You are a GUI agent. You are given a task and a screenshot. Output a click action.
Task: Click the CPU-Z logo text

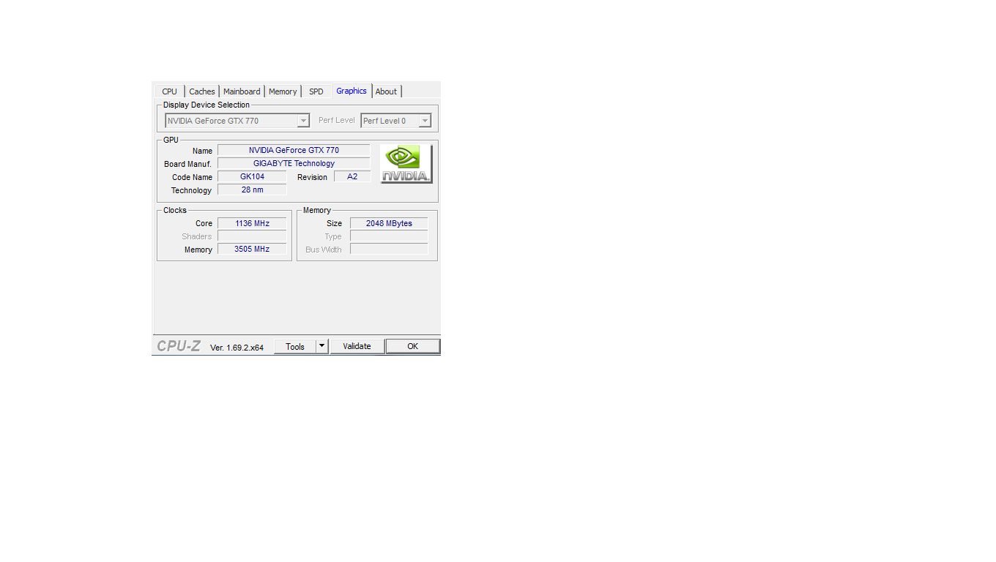click(x=179, y=346)
